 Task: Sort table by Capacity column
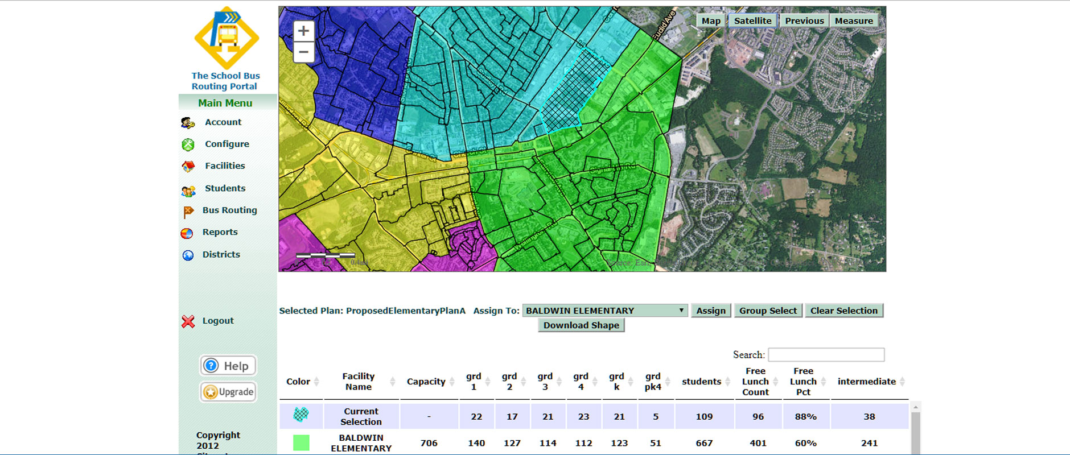coord(430,382)
